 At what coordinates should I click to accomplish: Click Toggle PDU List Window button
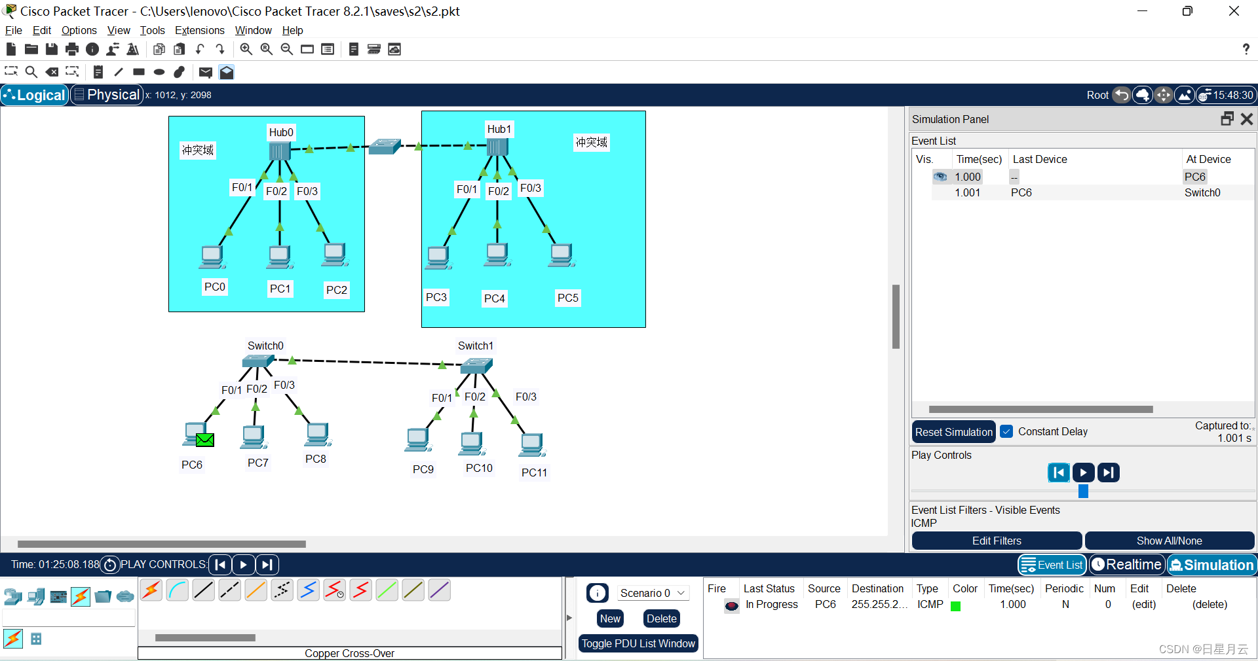(x=638, y=643)
